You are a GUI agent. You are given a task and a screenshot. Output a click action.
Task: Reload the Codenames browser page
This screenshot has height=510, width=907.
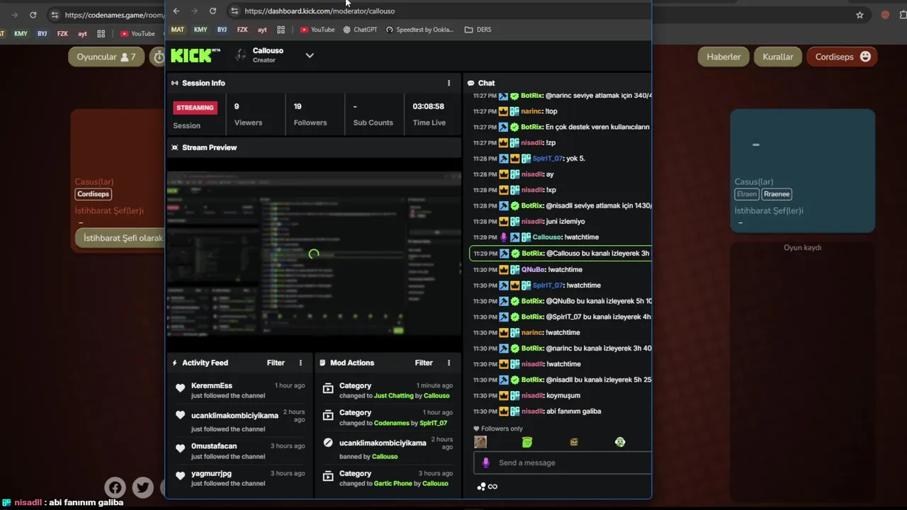(33, 15)
